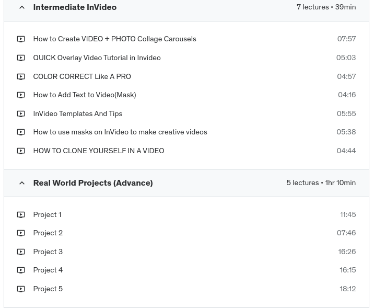Image resolution: width=374 pixels, height=308 pixels.
Task: Toggle the Real World Projects (Advance) section title
Action: [x=92, y=183]
